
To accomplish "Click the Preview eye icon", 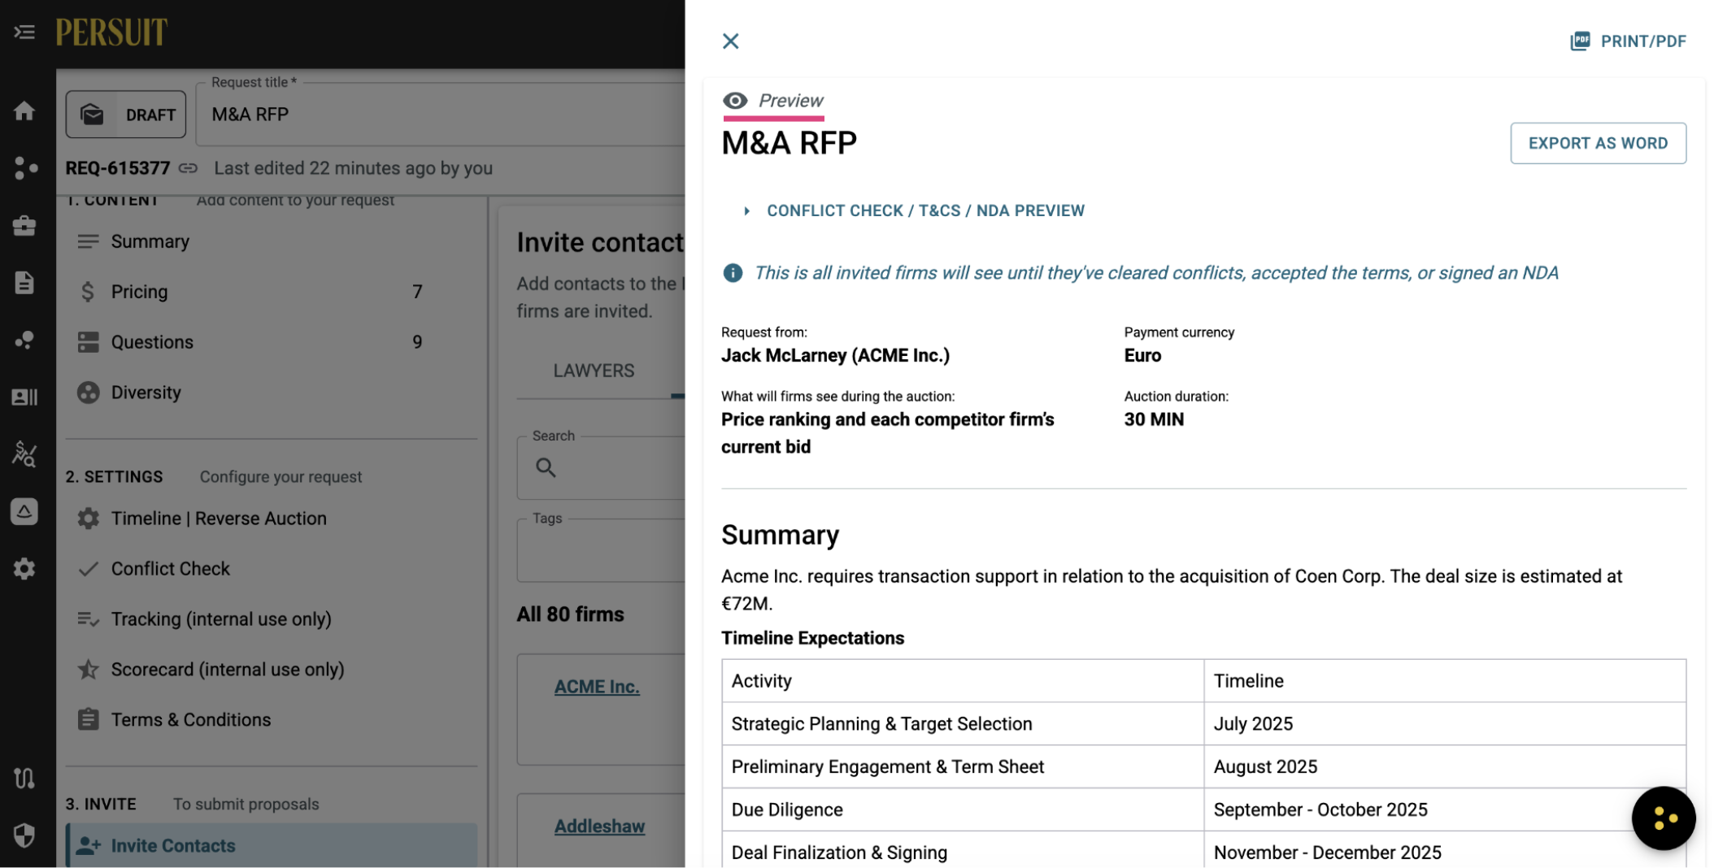I will (735, 101).
